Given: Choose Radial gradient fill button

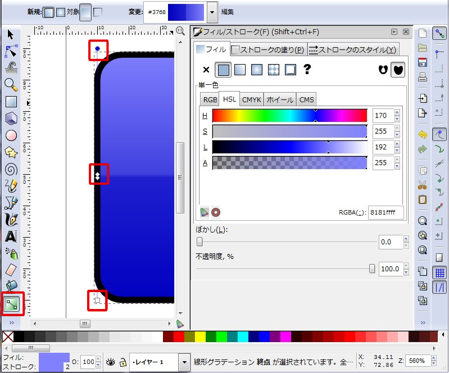Looking at the screenshot, I should click(257, 69).
